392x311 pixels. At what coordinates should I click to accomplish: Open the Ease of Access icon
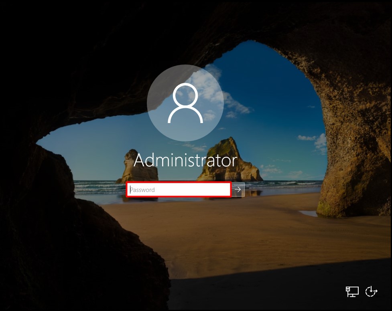click(371, 291)
